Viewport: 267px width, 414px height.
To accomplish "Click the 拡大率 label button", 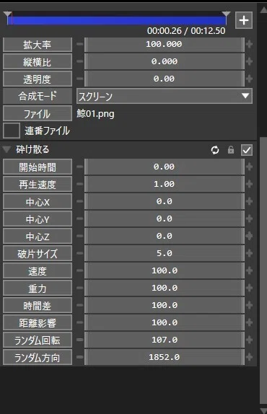I will point(38,45).
